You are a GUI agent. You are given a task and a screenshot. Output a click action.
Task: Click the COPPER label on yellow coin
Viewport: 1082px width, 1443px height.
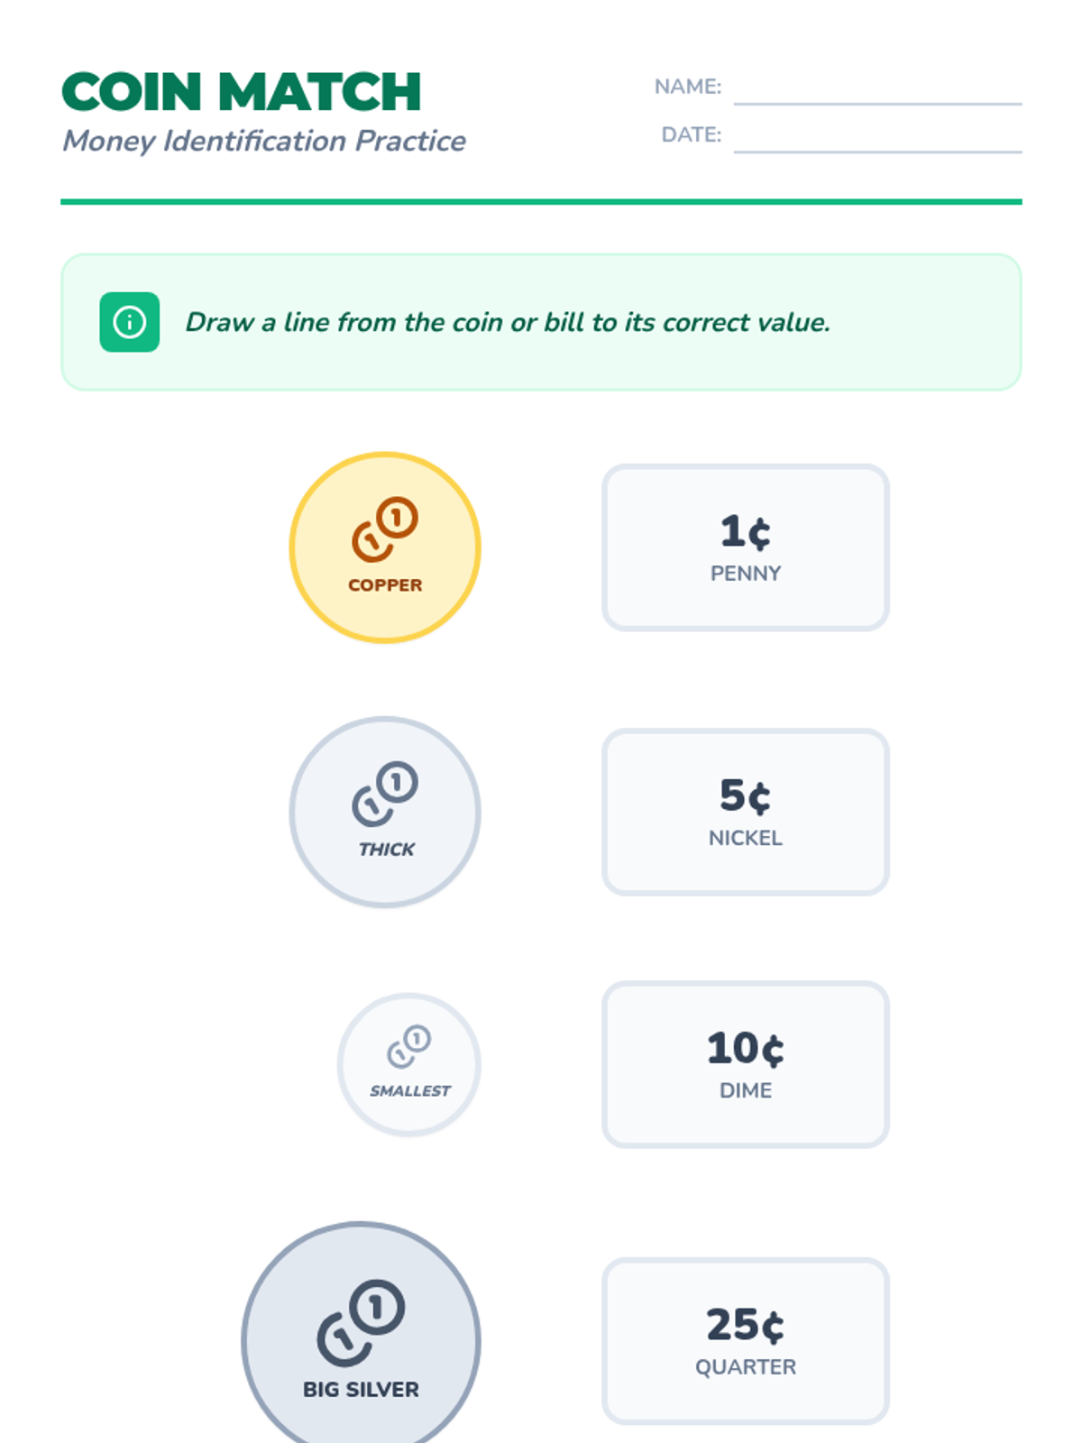coord(385,585)
